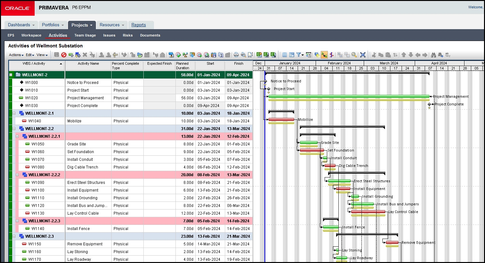Screen dimensions: 485x263
Task: Collapse the WELLMONT-2.2.2 WBS node
Action: click(x=17, y=175)
